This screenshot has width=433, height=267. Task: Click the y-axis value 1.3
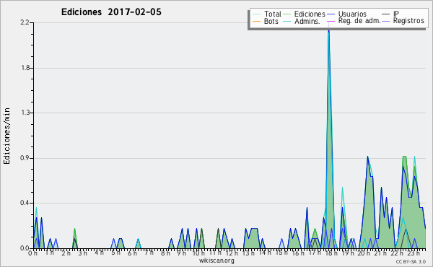tap(25, 113)
